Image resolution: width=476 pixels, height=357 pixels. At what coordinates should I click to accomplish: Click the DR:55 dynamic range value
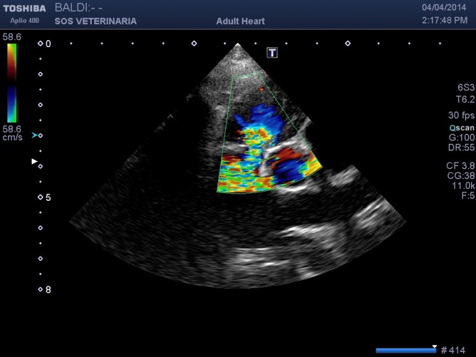tap(461, 148)
